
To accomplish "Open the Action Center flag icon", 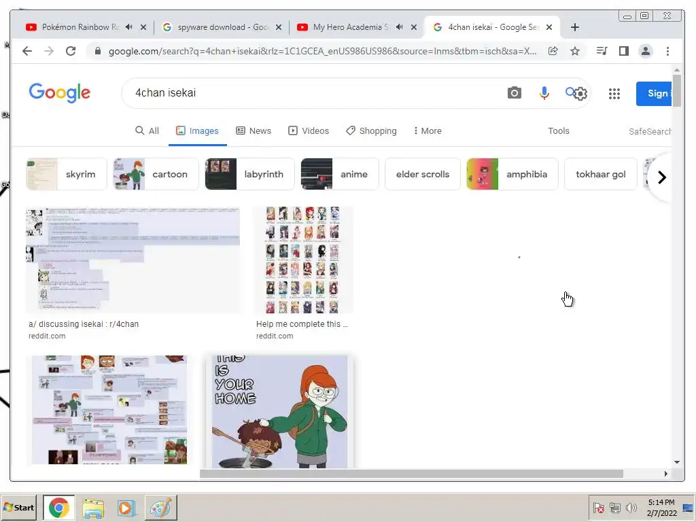I will point(598,507).
